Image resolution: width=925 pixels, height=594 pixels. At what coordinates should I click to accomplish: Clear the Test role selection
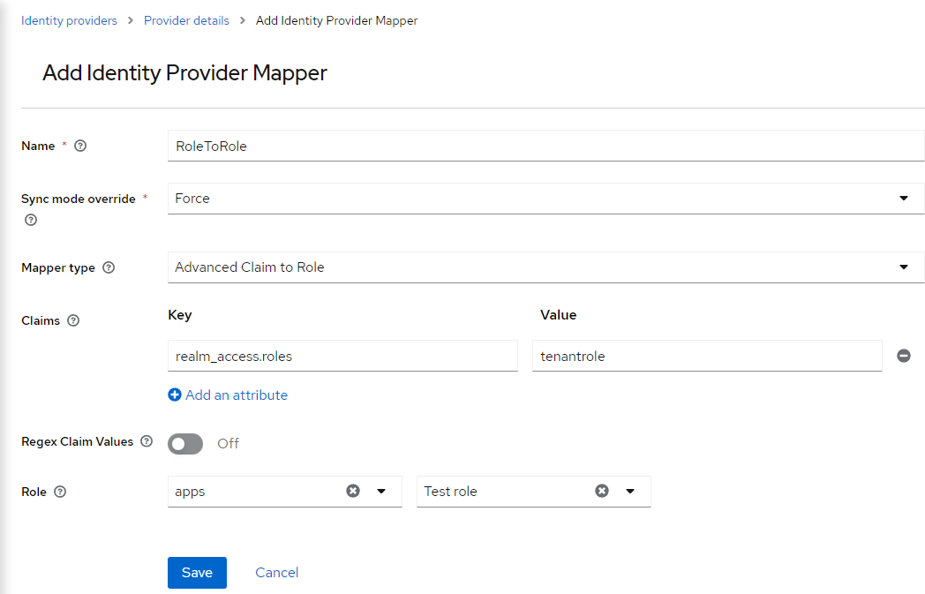[x=602, y=490]
